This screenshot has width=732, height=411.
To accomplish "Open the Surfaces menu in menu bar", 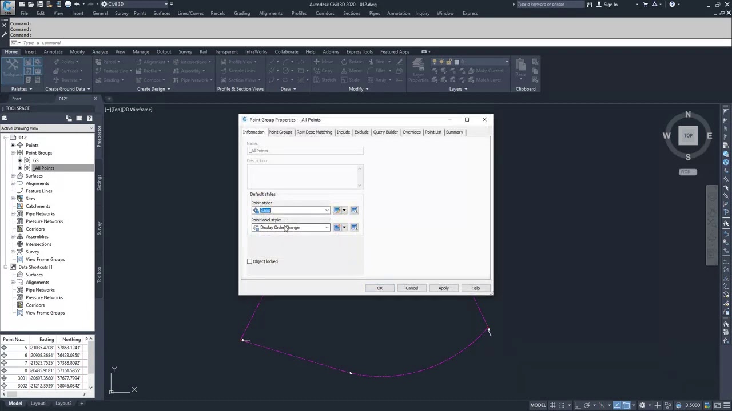I will [162, 13].
